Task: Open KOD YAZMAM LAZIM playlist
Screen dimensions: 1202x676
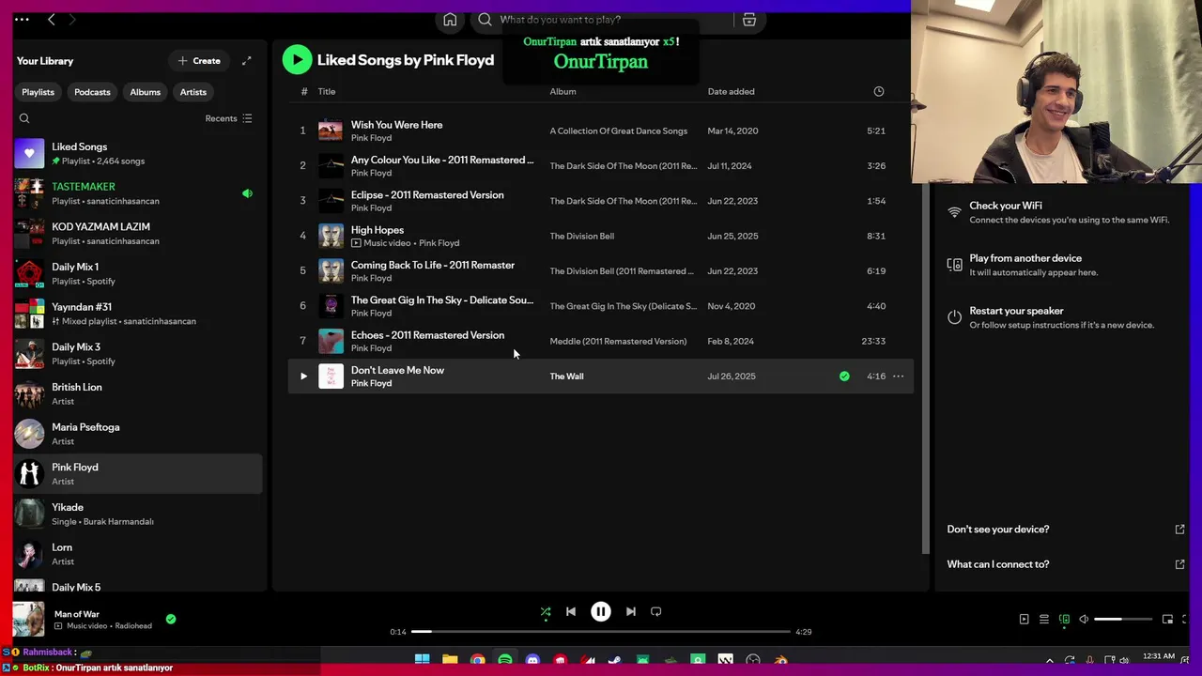Action: [x=137, y=234]
